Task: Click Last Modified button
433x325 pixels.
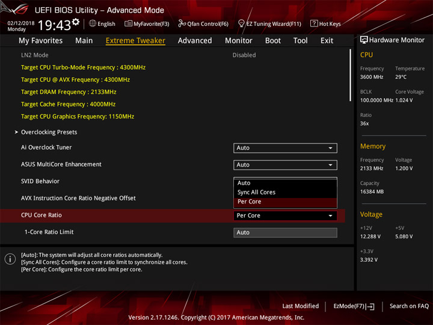Action: point(301,306)
